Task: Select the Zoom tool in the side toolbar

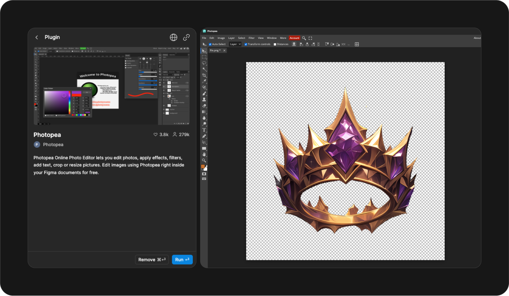Action: (204, 160)
